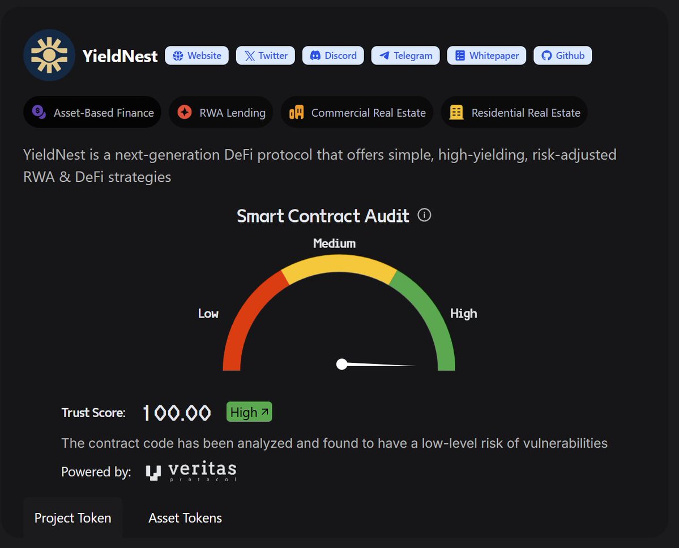Open the Telegram link button

pyautogui.click(x=405, y=55)
